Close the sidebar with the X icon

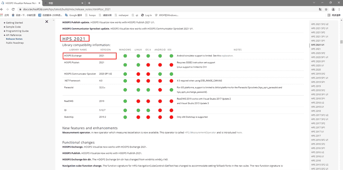47,21
